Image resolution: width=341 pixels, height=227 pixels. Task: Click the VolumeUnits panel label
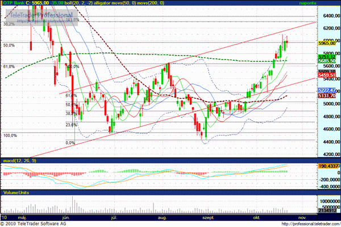click(x=16, y=193)
